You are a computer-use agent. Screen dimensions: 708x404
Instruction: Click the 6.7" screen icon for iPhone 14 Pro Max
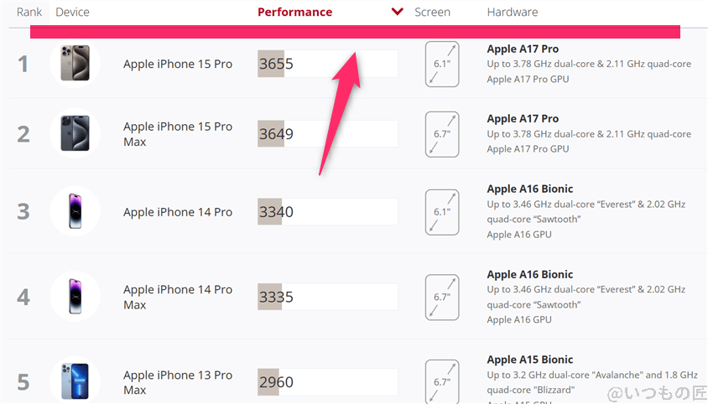442,297
